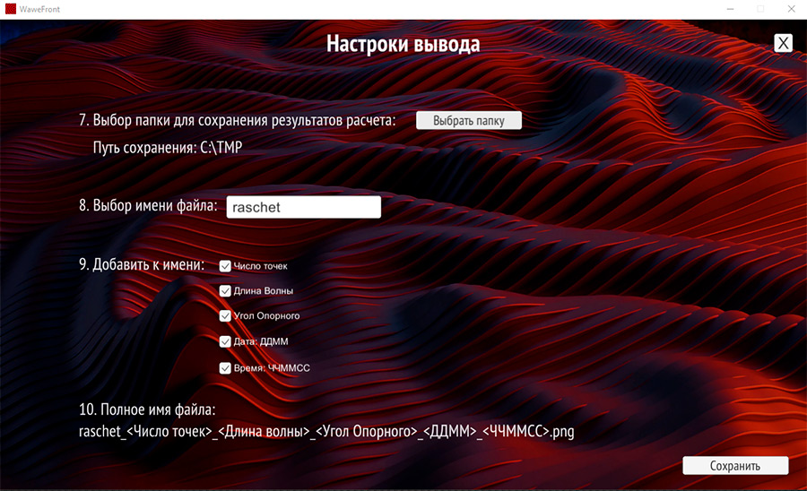Click the "9. Добавить к имени" label
The width and height of the screenshot is (807, 491).
142,265
